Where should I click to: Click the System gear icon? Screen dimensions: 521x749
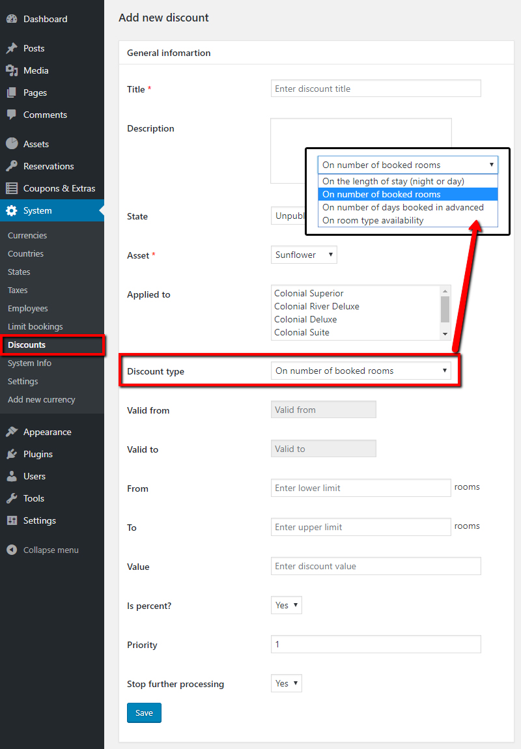point(14,210)
